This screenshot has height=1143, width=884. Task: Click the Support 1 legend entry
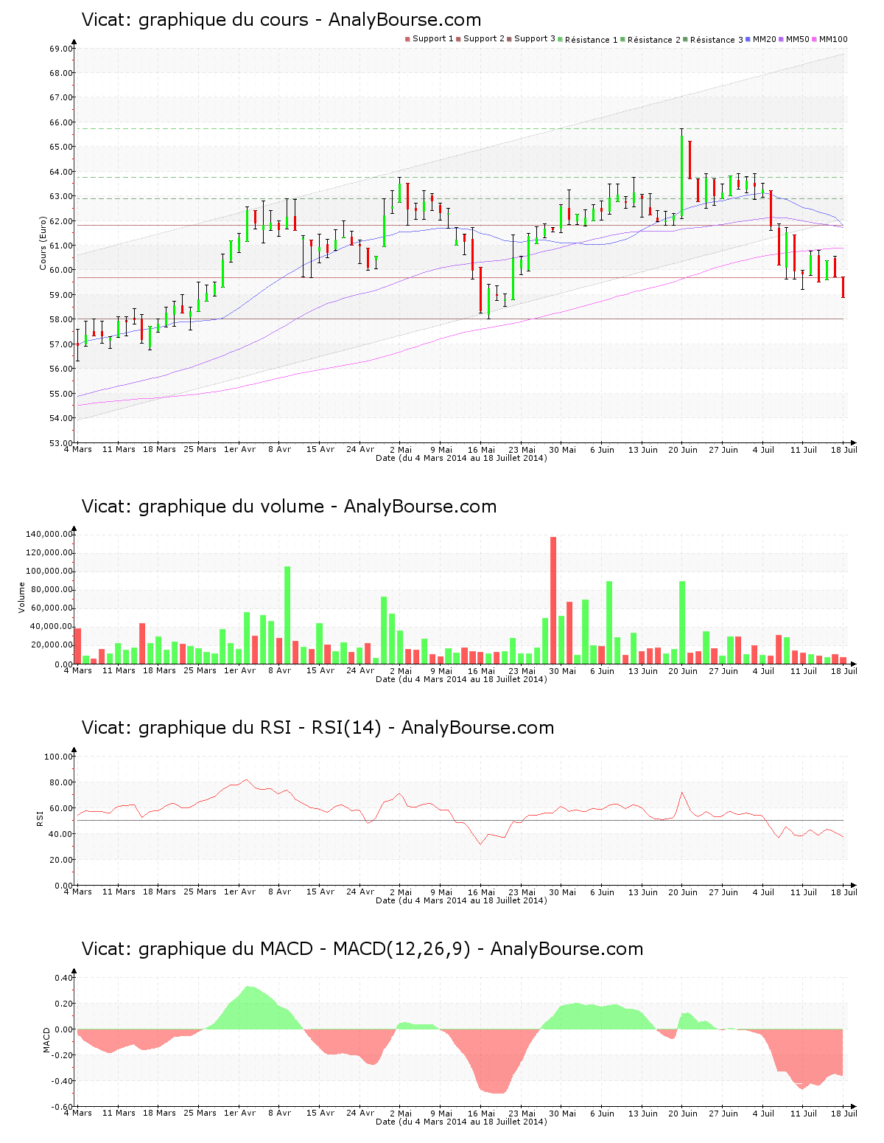coord(429,39)
